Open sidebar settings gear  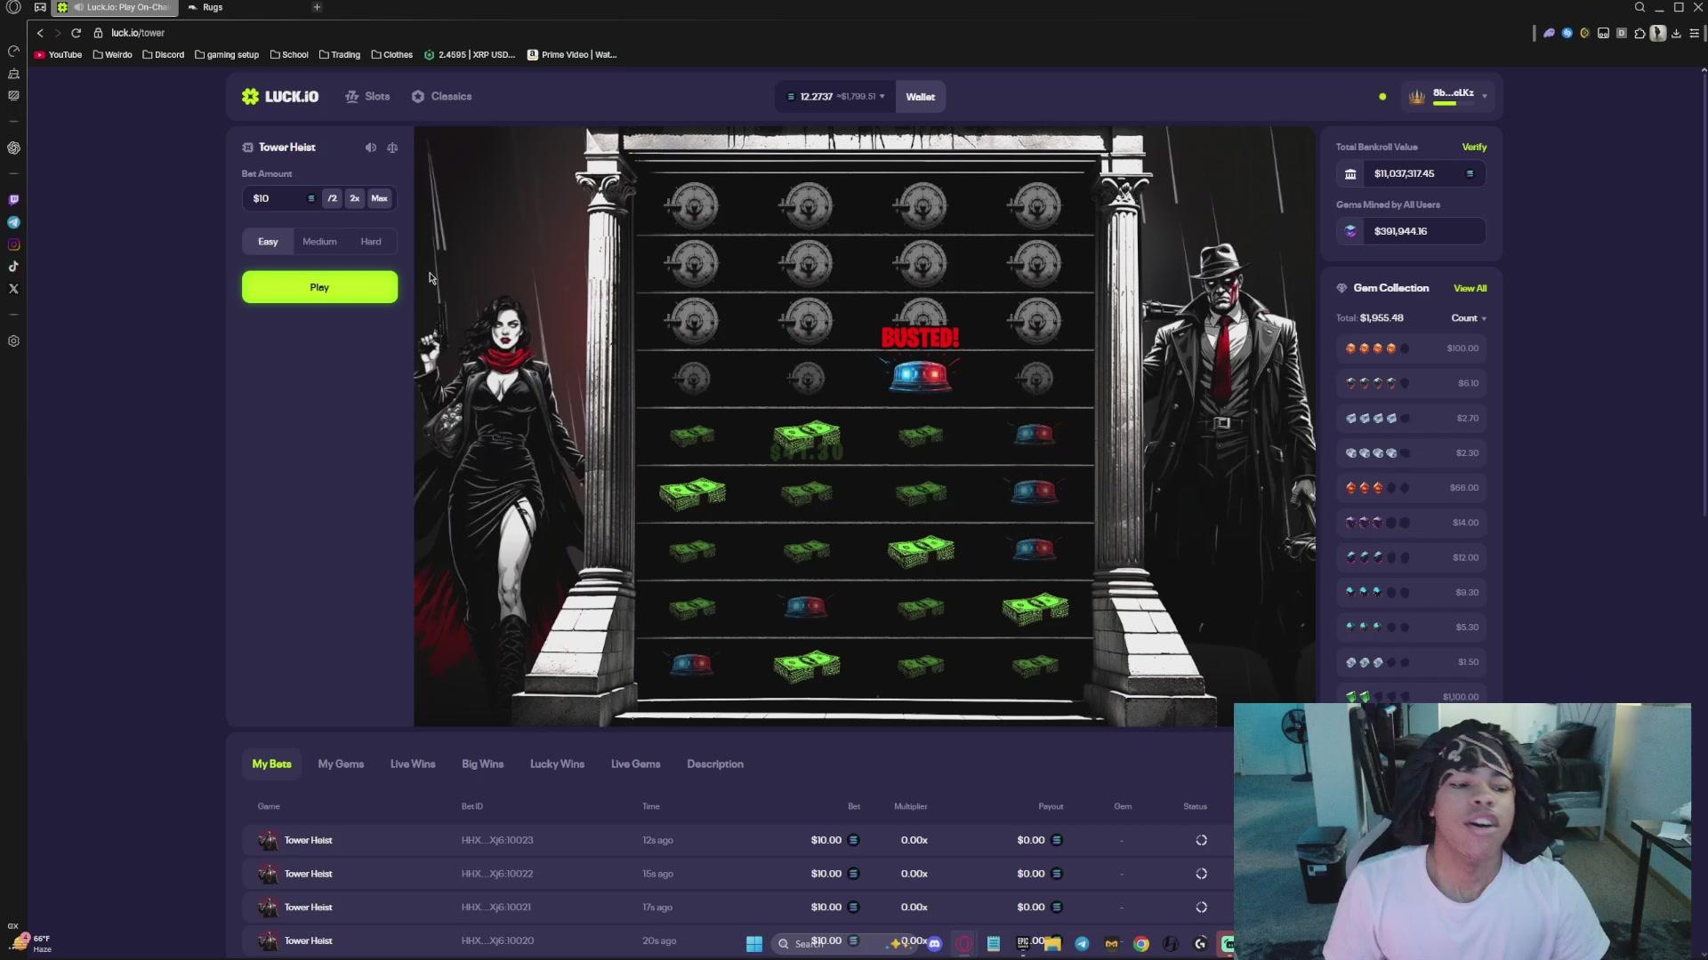pos(13,341)
